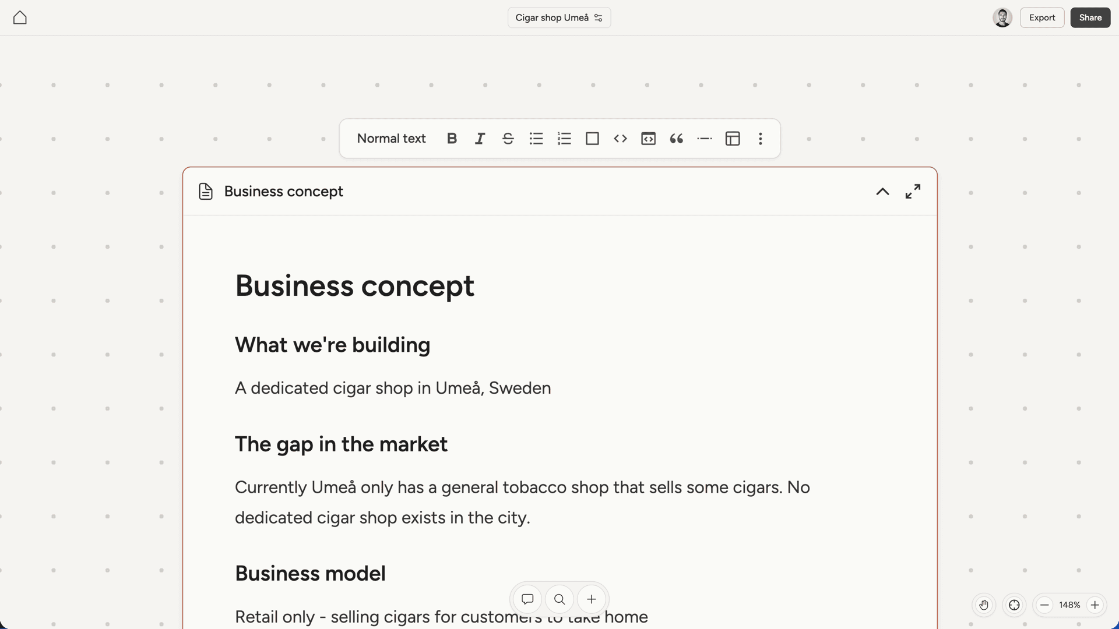The image size is (1119, 629).
Task: Insert a block quote
Action: coord(676,139)
